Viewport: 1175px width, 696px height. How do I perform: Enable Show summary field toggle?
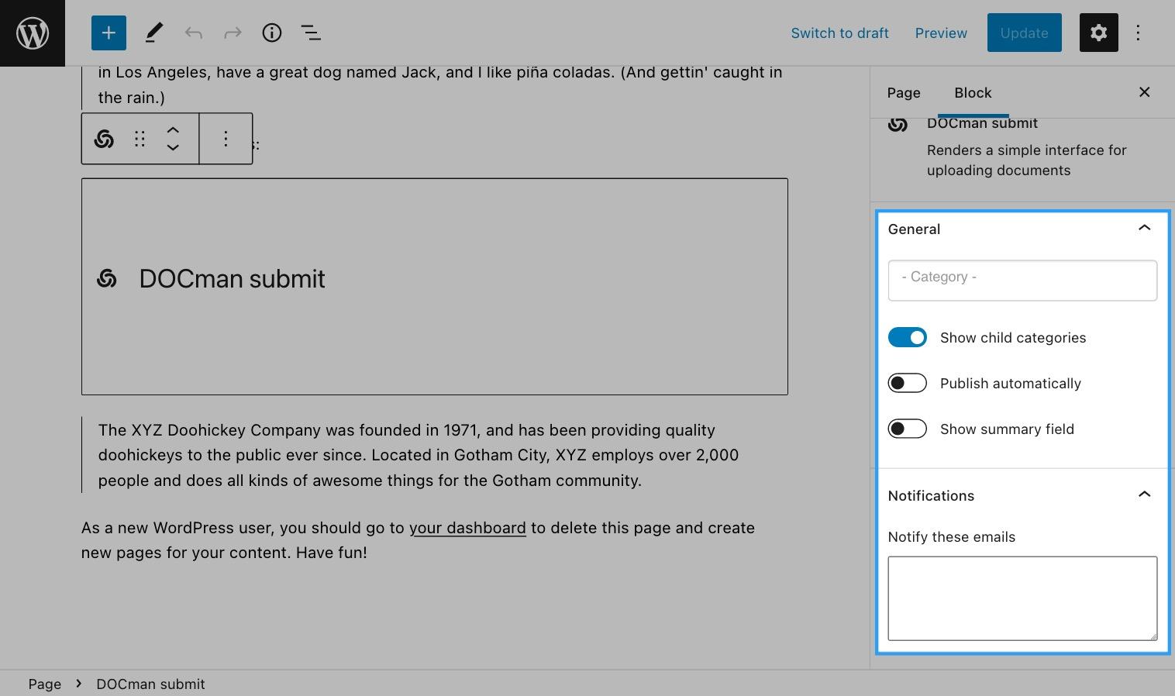[908, 429]
